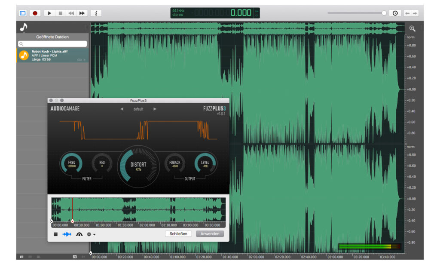Stop preview in the FuzzPlus3 window
440x264 pixels.
55,234
